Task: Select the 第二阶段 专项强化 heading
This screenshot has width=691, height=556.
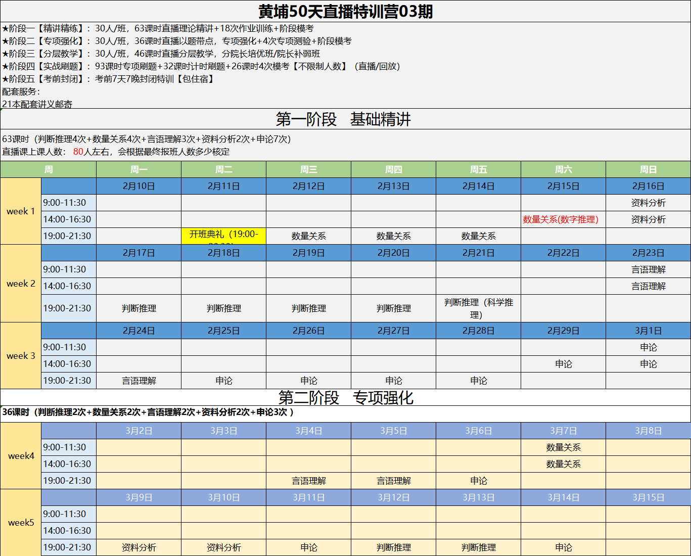Action: pyautogui.click(x=345, y=398)
